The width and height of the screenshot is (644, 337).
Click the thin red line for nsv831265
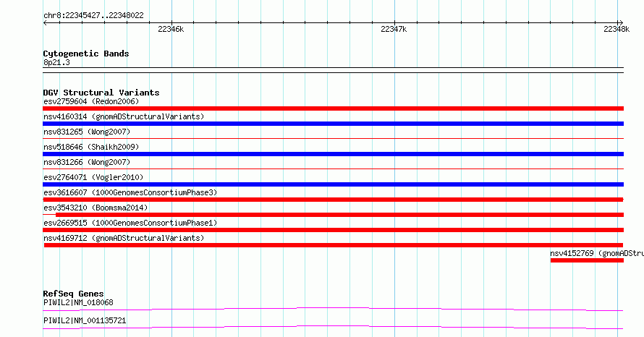click(333, 139)
